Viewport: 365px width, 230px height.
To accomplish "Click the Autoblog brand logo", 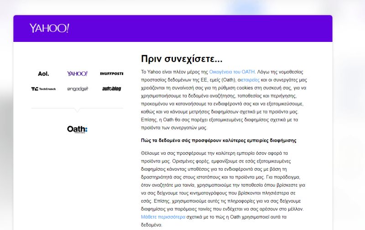I will [111, 88].
